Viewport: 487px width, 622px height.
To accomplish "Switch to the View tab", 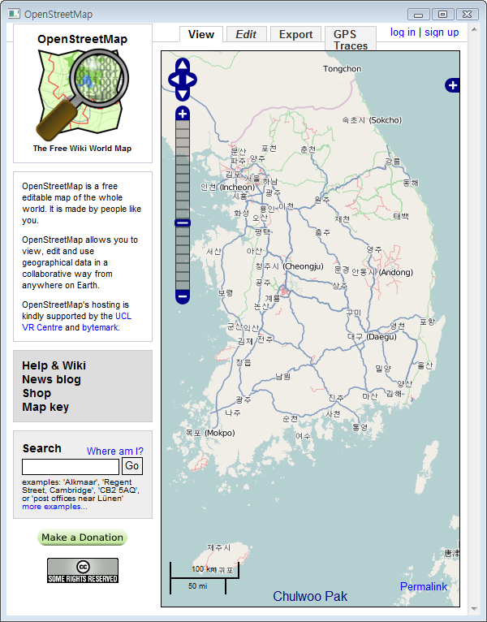I will click(201, 35).
